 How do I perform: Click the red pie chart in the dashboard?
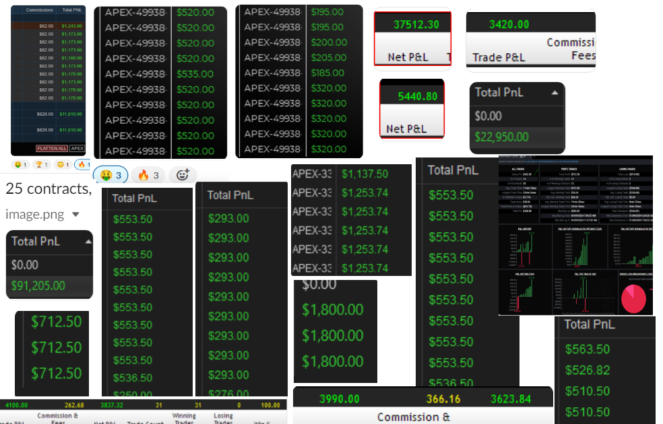[x=632, y=297]
